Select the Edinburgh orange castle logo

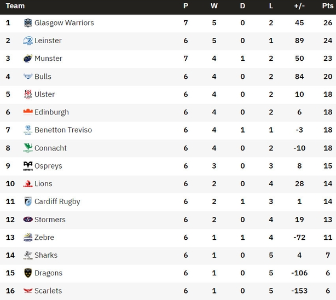(x=28, y=112)
